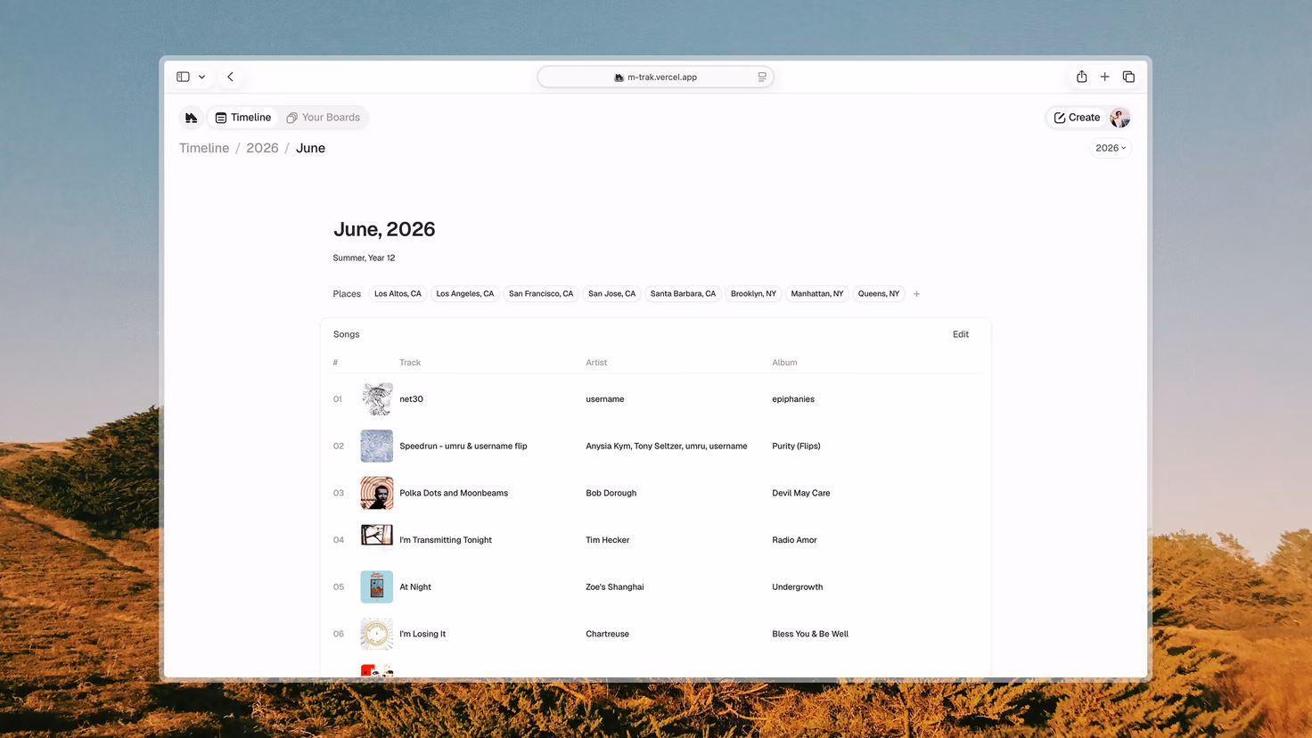Click Edit in the Songs panel

[960, 334]
